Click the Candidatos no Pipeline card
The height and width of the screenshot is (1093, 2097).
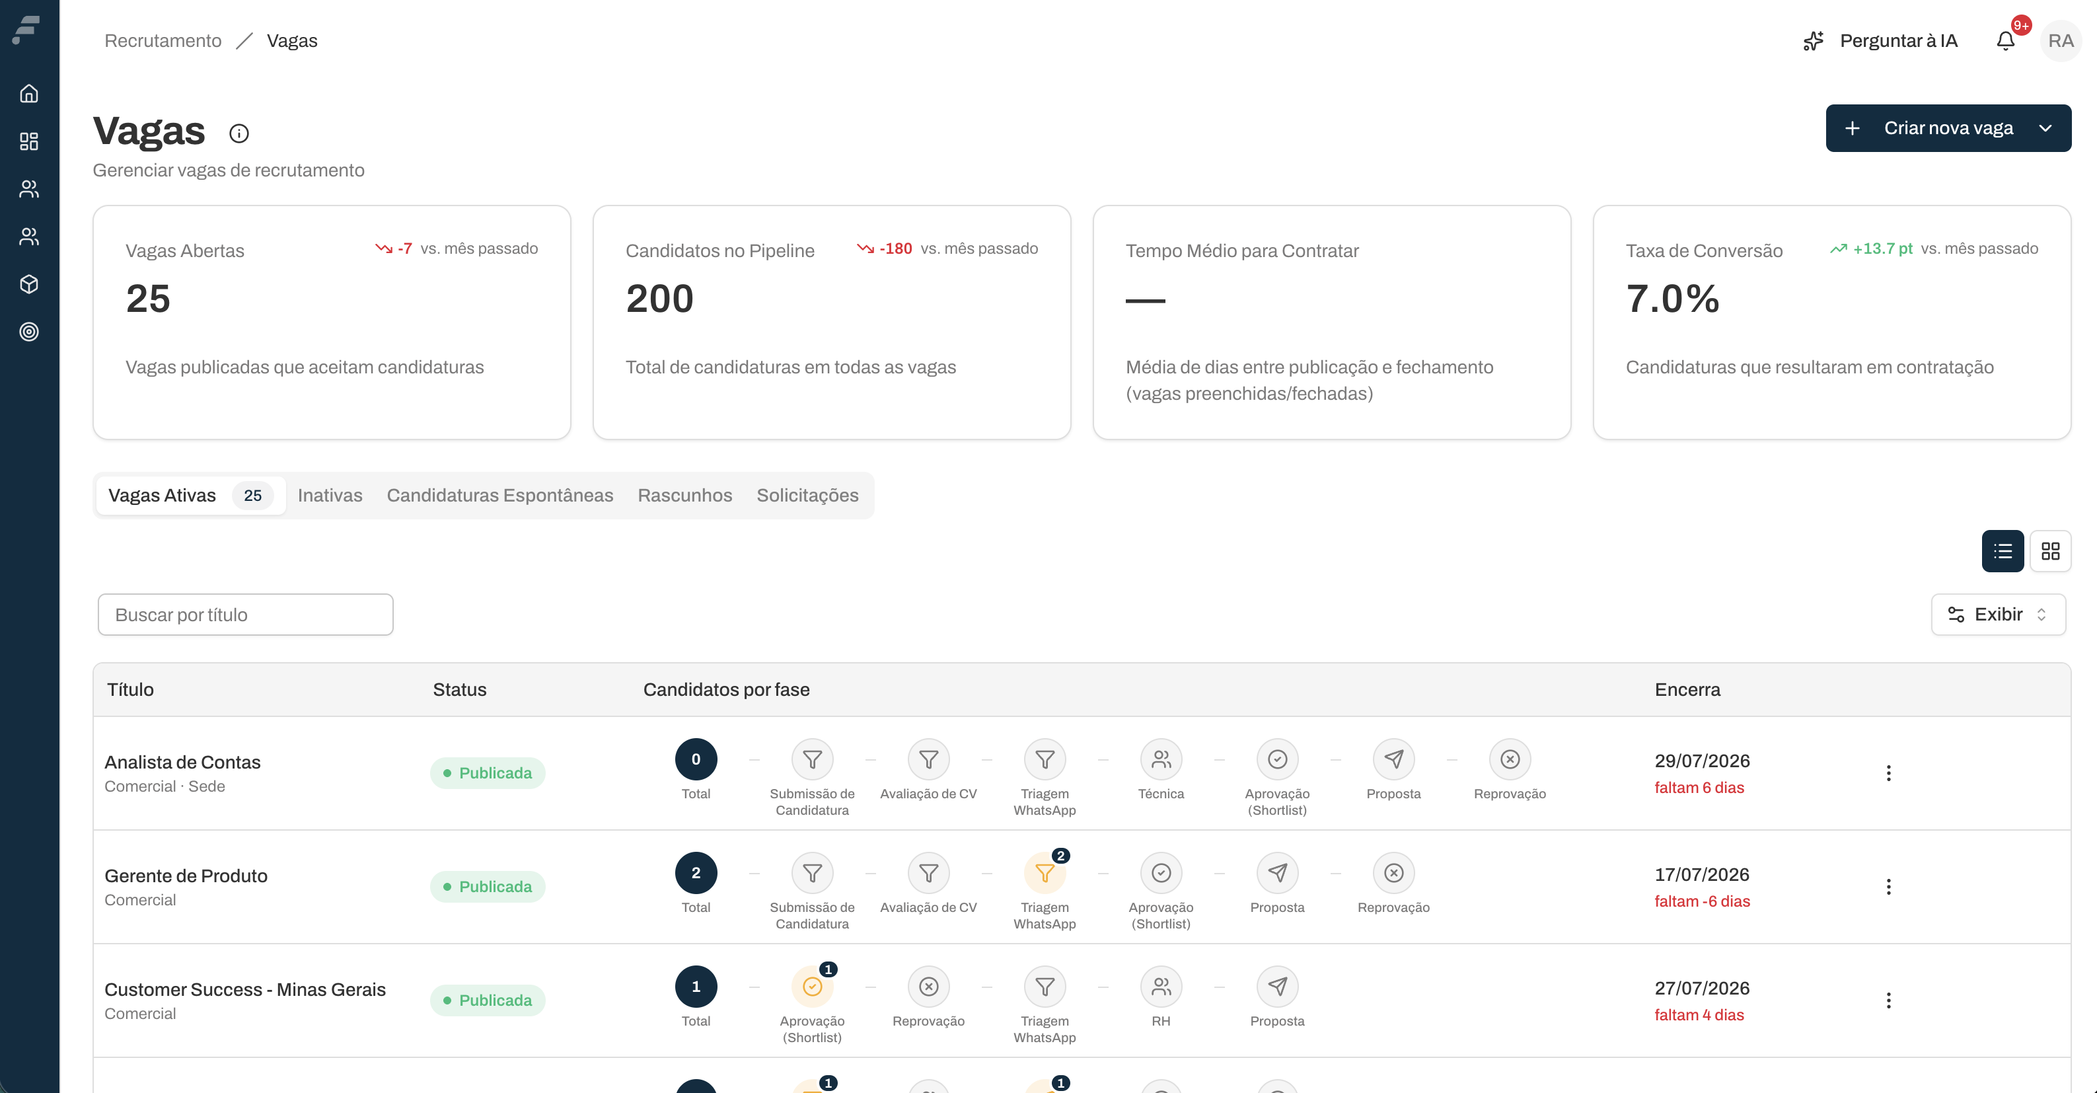coord(831,322)
